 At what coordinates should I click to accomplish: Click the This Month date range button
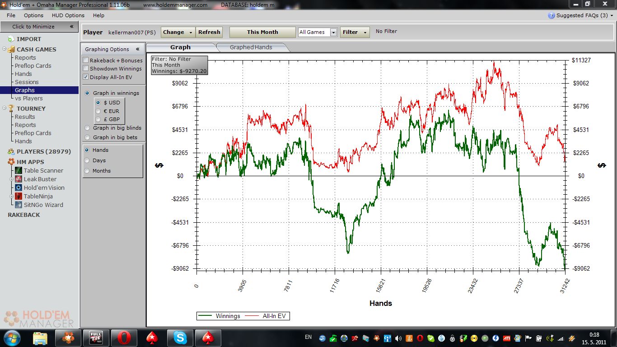pos(262,32)
